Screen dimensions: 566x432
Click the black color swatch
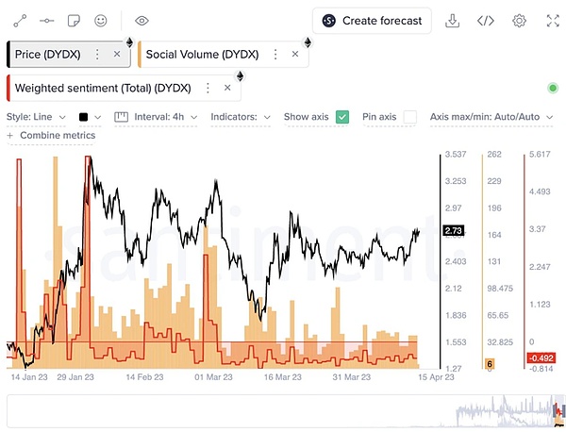tap(83, 117)
